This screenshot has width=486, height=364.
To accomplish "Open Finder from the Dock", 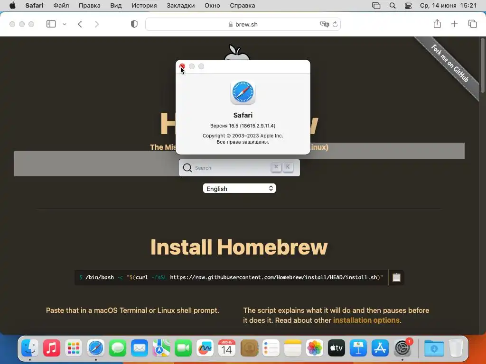I will point(30,348).
